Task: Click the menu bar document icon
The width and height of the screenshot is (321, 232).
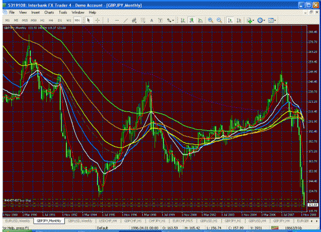Action: 5,12
